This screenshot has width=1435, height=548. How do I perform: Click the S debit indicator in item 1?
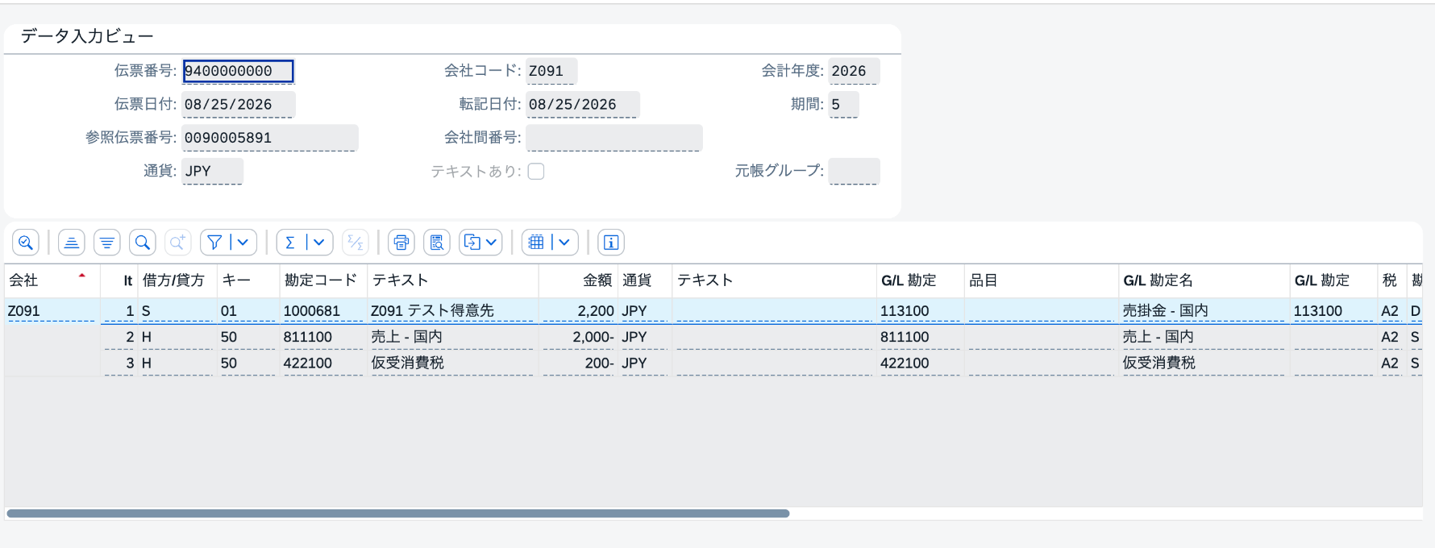click(177, 311)
